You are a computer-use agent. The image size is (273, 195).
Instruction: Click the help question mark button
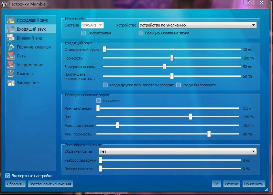coord(249,2)
